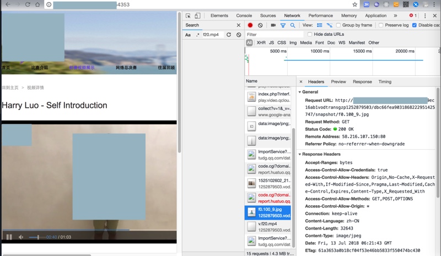Uncheck Disable cache checkbox
The image size is (441, 256).
point(415,25)
